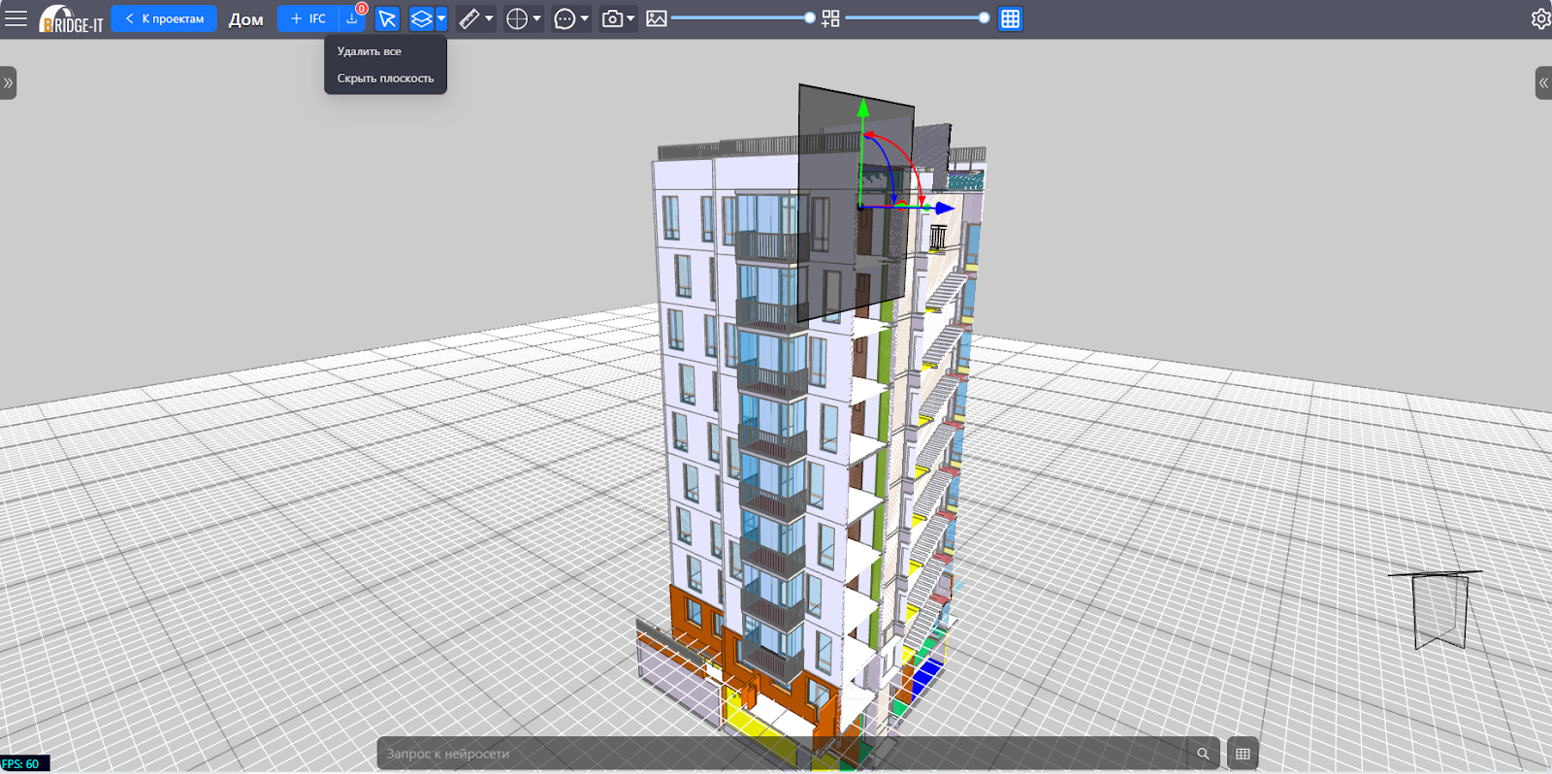This screenshot has height=774, width=1552.
Task: Choose Скрыть плоскость from the menu
Action: coord(385,79)
